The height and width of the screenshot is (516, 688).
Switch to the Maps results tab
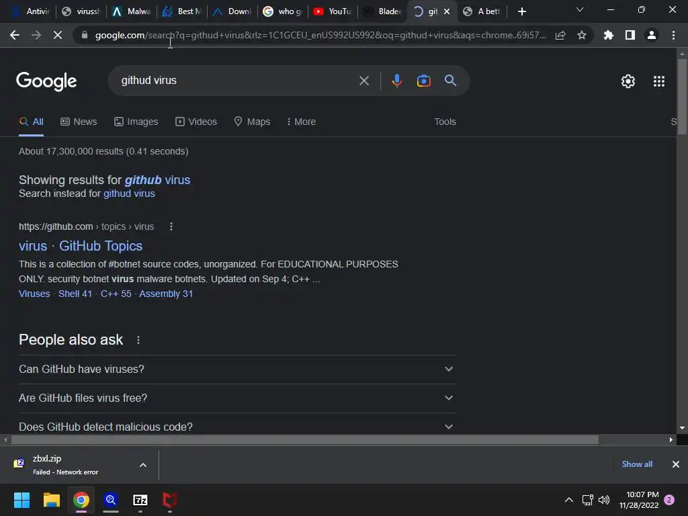click(x=253, y=122)
